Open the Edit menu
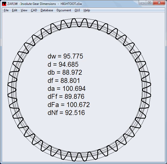 [x=15, y=10]
